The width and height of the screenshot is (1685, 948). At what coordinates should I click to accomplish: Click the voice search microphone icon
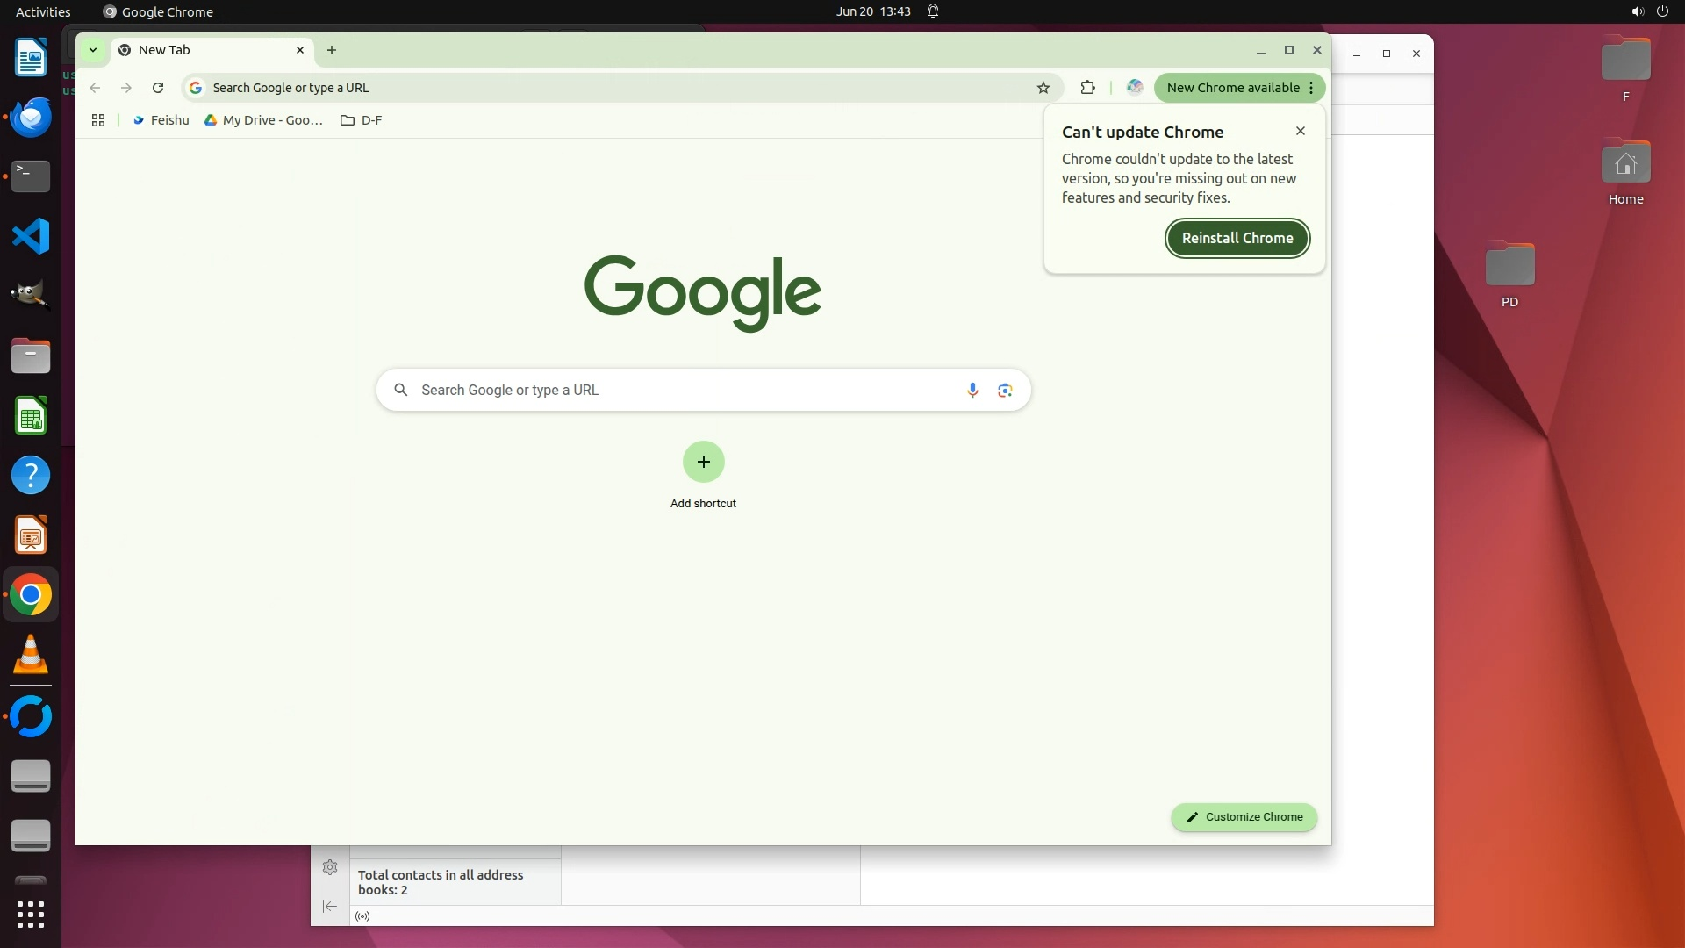pos(972,391)
